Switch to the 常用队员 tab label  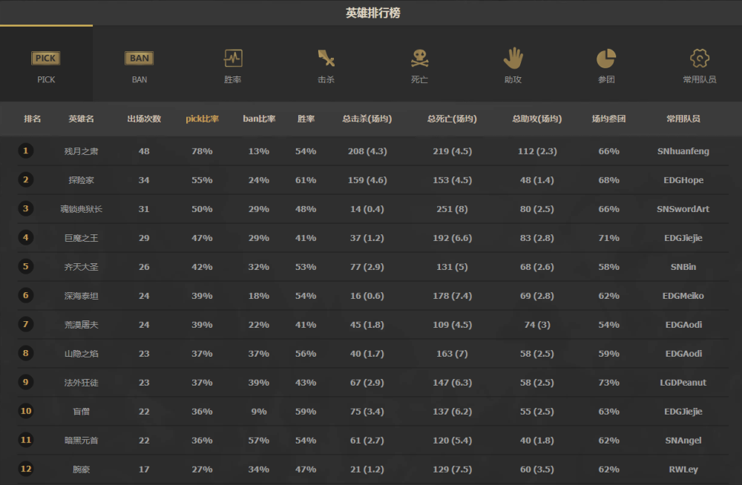coord(700,79)
